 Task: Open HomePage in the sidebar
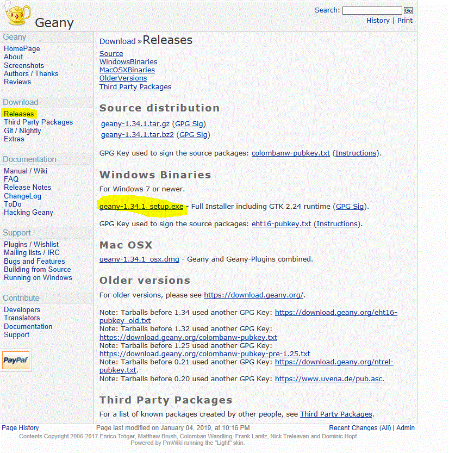22,48
